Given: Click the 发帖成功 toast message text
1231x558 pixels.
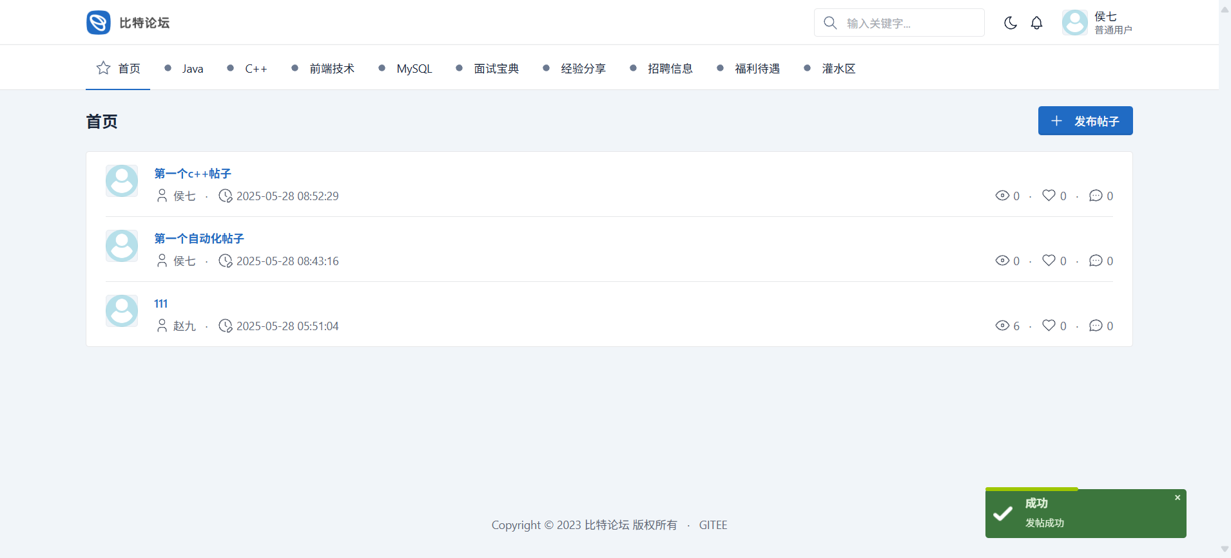Looking at the screenshot, I should click(1045, 523).
